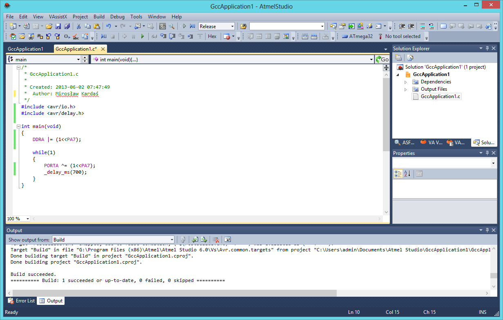Screen dimensions: 503x320
Task: Switch to the GccApplication1 project tab
Action: [x=25, y=49]
